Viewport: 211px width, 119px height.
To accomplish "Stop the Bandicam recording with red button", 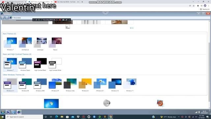I will [x=60, y=20].
